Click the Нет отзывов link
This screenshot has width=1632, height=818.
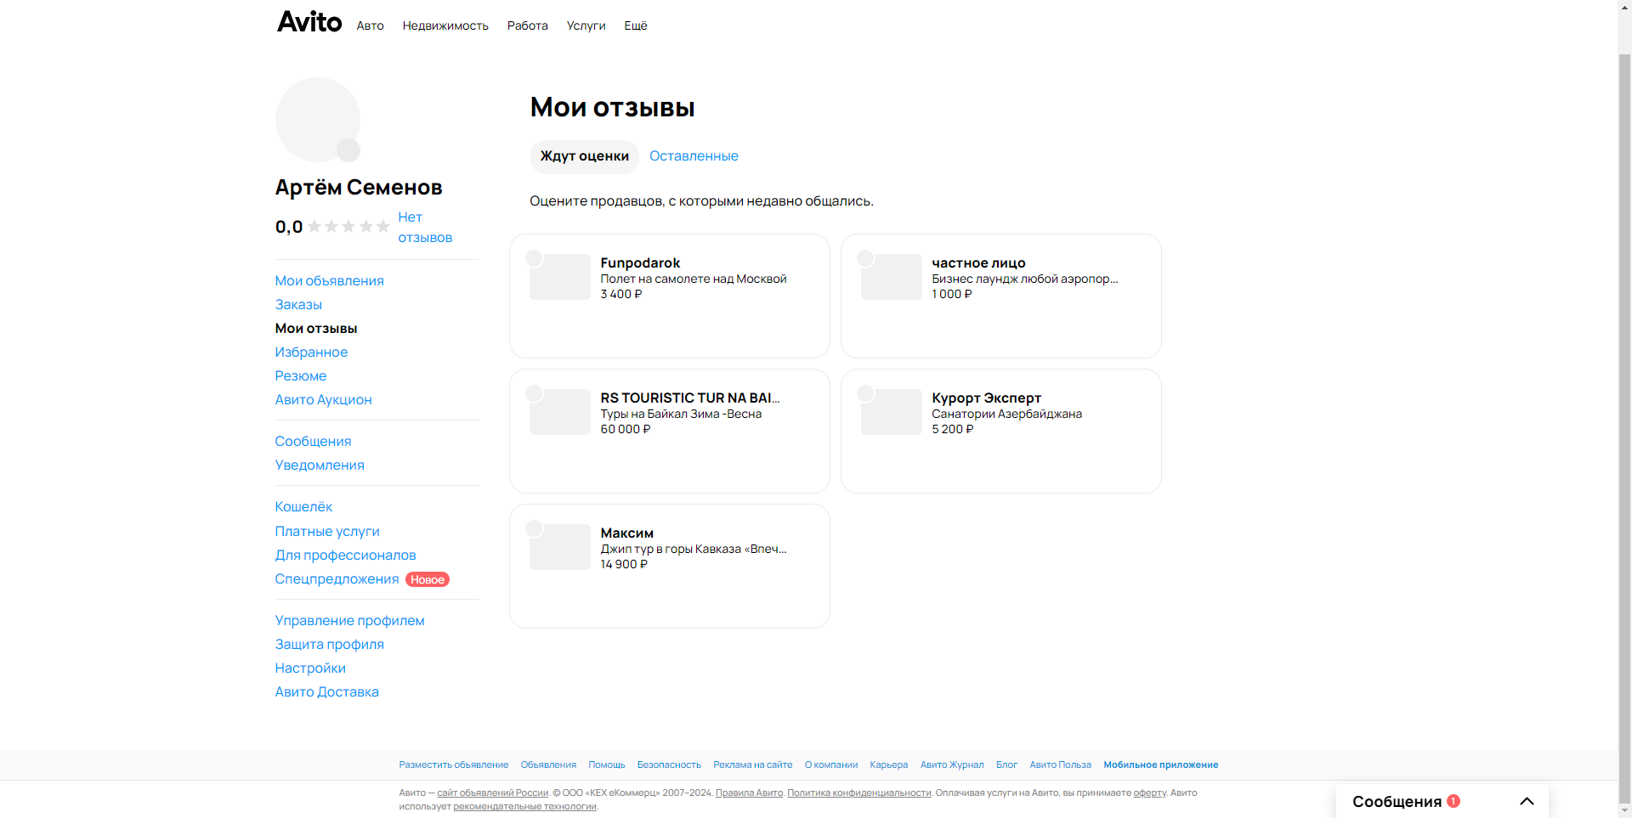tap(425, 228)
